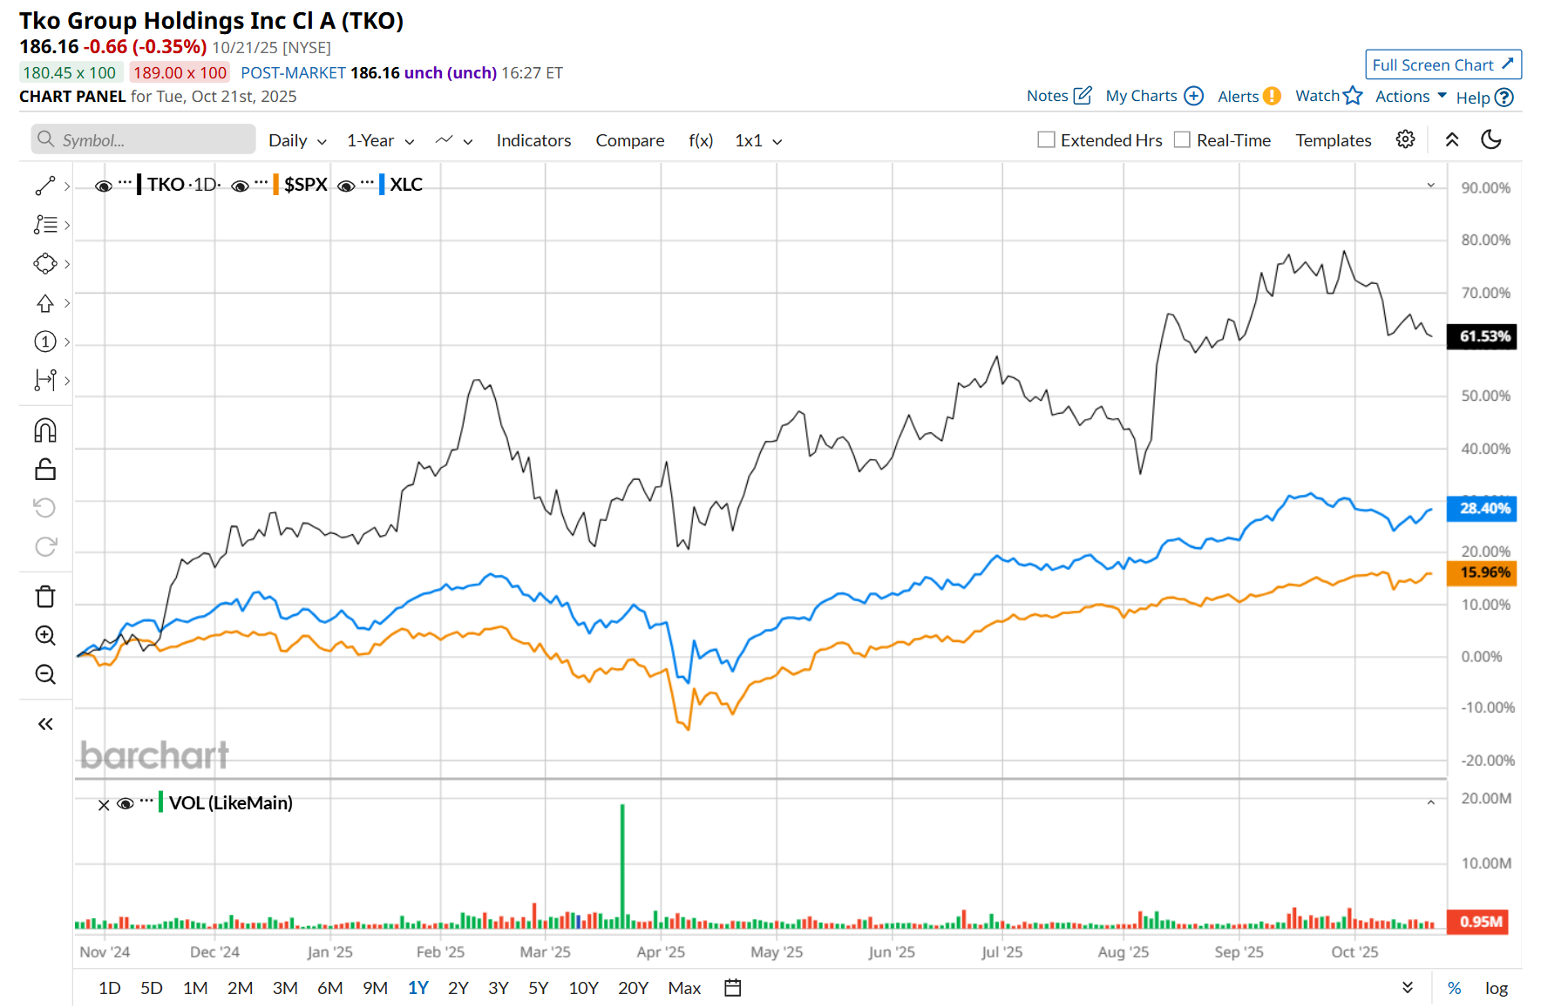Zoom out of the chart
The height and width of the screenshot is (1008, 1541).
coord(45,674)
